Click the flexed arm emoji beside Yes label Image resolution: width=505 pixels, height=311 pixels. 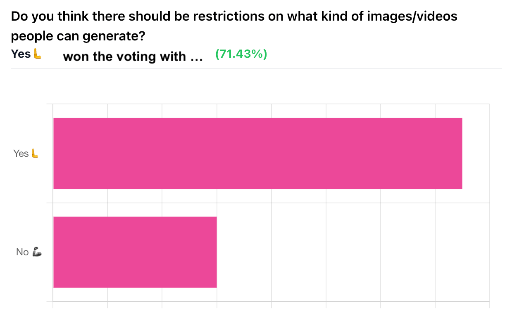35,153
